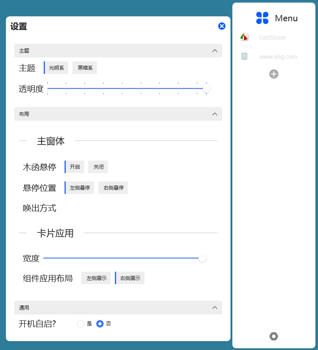318x350 pixels.
Task: Set hover position to 右侧悬停
Action: pos(113,188)
